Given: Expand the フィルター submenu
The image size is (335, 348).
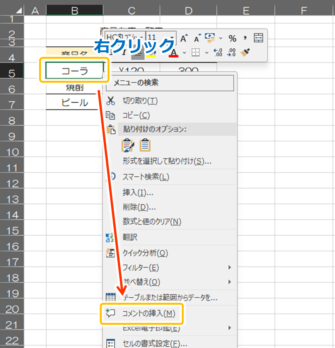Looking at the screenshot, I should point(230,268).
